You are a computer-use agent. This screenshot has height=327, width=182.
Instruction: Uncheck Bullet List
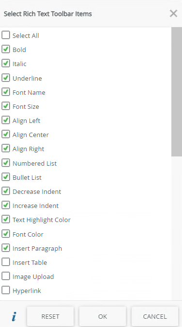[x=6, y=177]
